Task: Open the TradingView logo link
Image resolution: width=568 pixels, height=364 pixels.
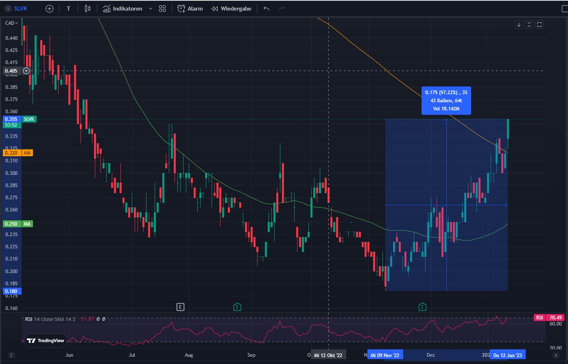Action: click(45, 341)
